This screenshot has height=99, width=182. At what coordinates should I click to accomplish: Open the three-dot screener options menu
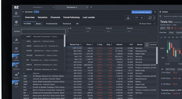[x=154, y=18]
